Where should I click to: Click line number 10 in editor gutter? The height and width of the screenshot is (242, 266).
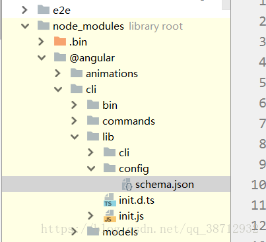259,185
